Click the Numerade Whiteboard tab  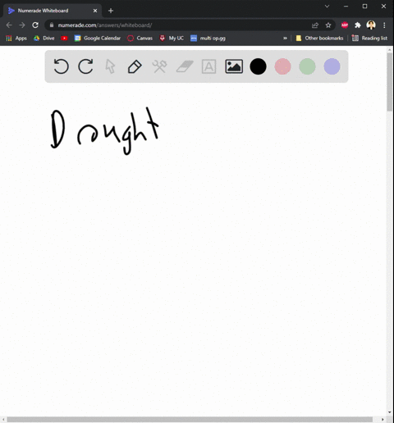click(x=52, y=11)
